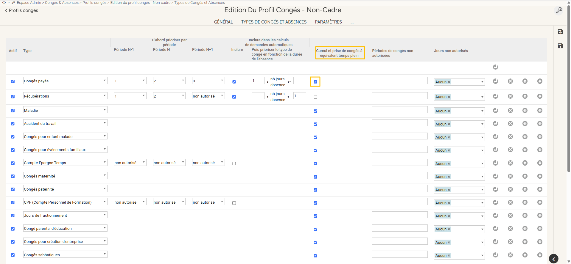Expand the round chevron panel button at bottom right
The image size is (571, 264).
pos(553,259)
